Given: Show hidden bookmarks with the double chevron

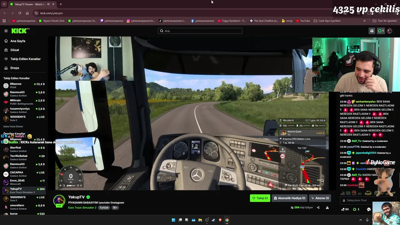Looking at the screenshot, I should click(x=364, y=21).
